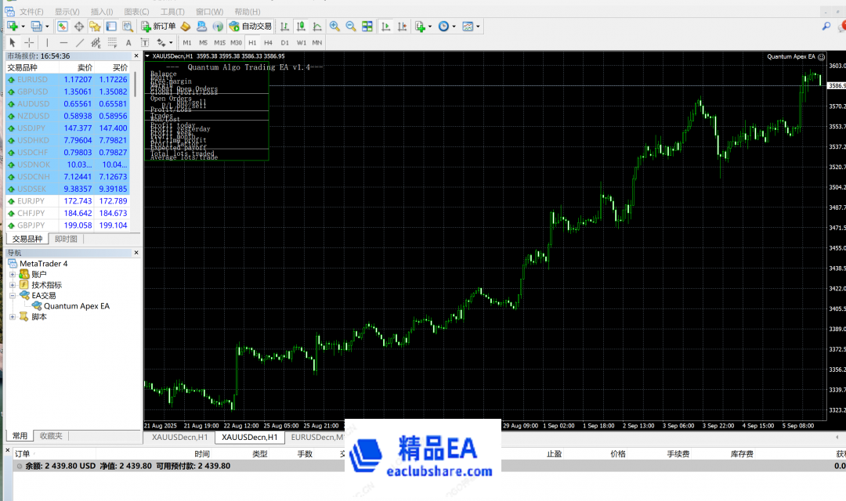The image size is (846, 501).
Task: Click the tile windows icon
Action: pos(367,26)
